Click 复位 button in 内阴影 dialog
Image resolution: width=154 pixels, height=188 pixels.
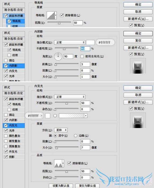[x=138, y=41]
